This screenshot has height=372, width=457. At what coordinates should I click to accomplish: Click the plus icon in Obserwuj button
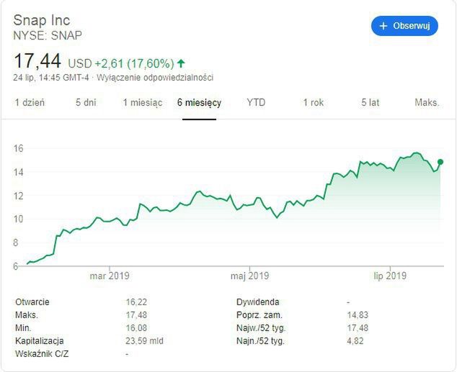coord(383,26)
